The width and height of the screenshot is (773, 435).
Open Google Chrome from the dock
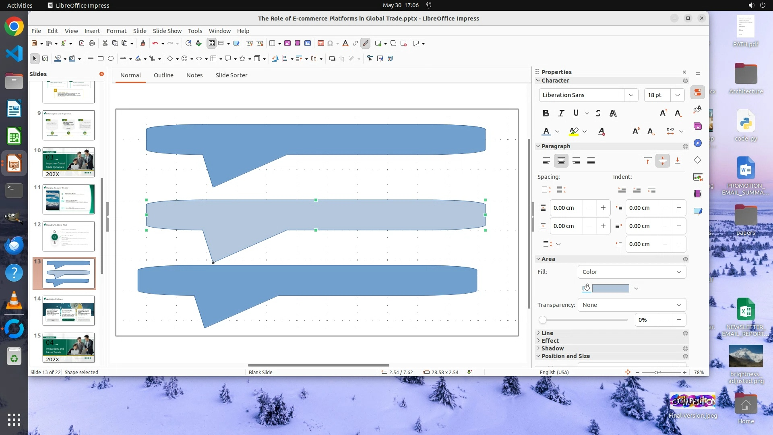[x=14, y=27]
